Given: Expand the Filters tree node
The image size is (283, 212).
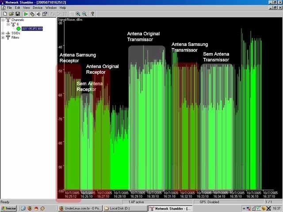Looking at the screenshot, I should pyautogui.click(x=3, y=38).
